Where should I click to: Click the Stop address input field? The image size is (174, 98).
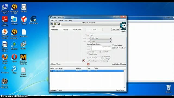pos(101,49)
